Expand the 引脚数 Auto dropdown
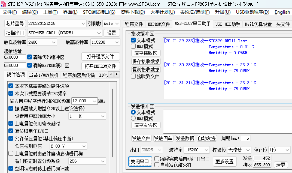Viewport: 292px width, 173px height. click(x=111, y=23)
